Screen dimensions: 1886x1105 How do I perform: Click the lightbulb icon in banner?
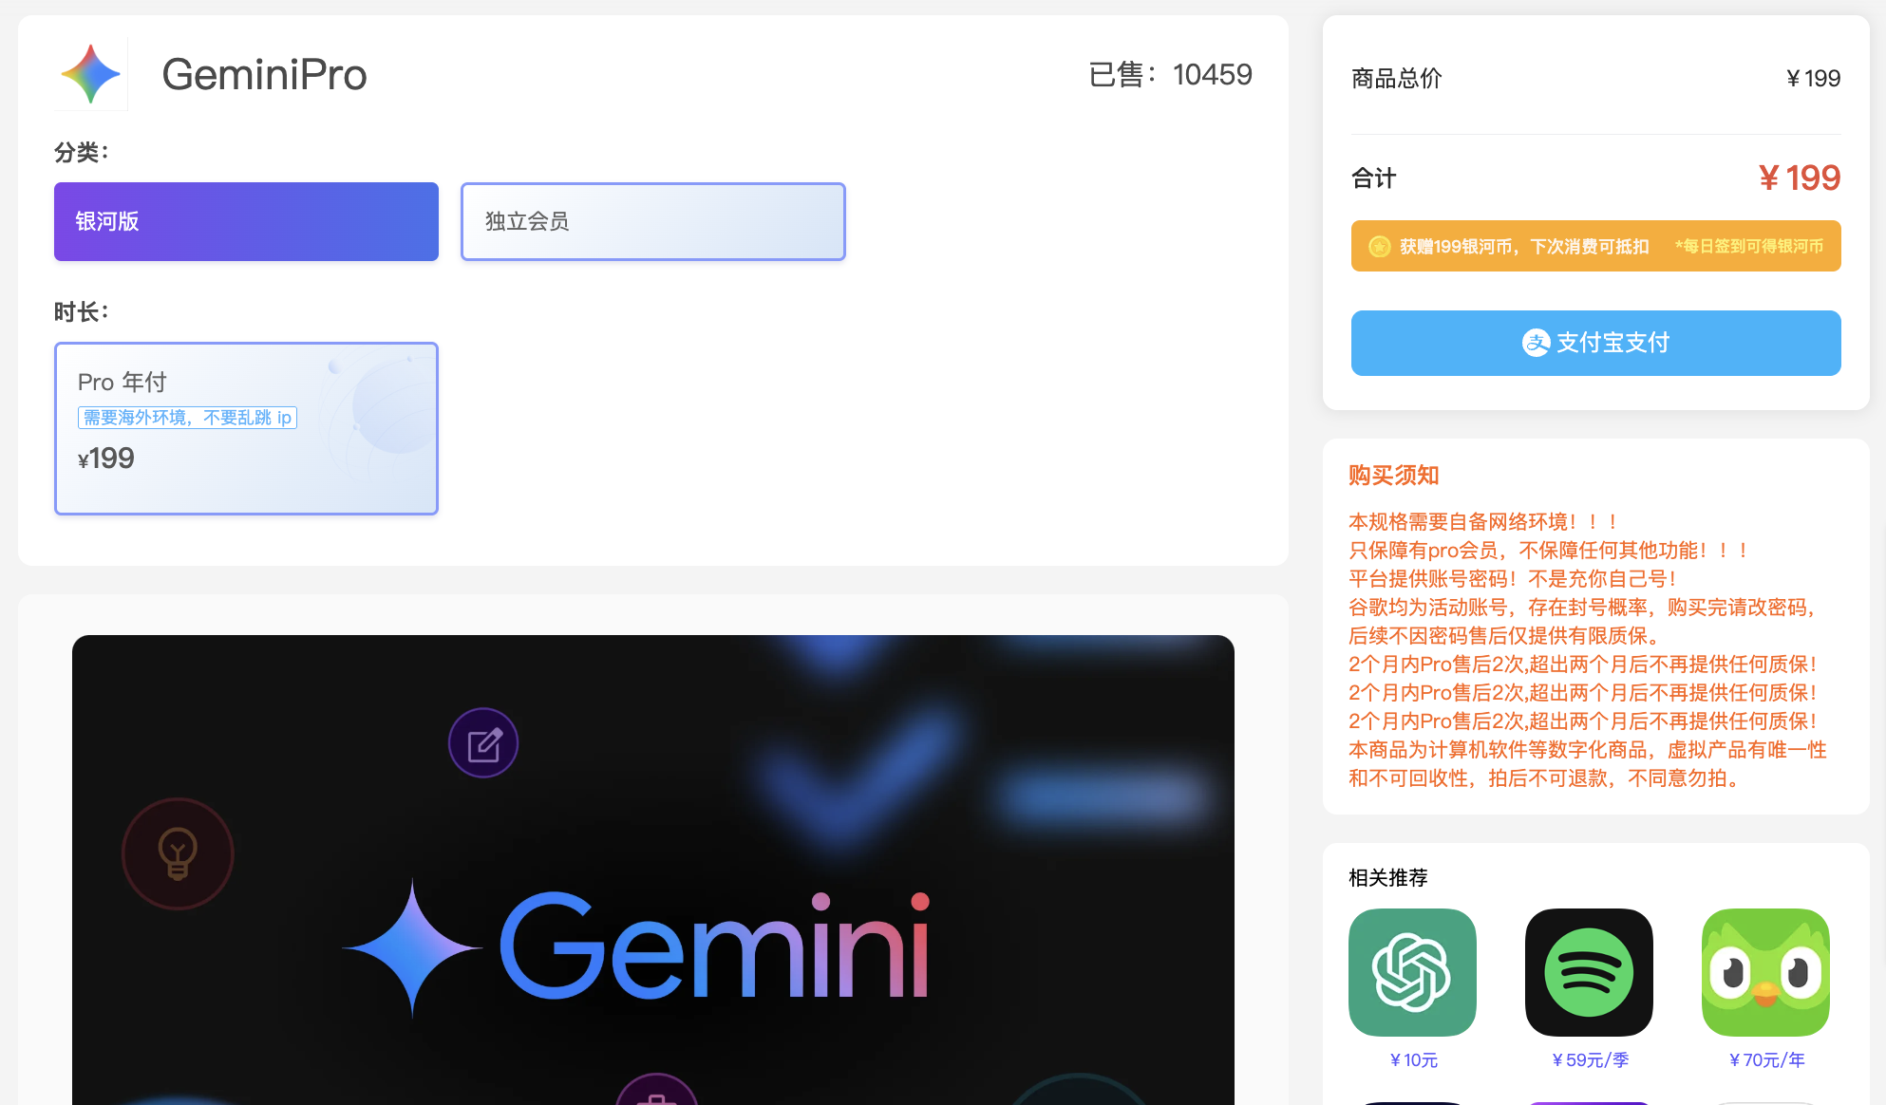coord(178,853)
